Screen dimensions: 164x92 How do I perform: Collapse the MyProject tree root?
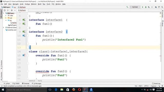click(4, 13)
